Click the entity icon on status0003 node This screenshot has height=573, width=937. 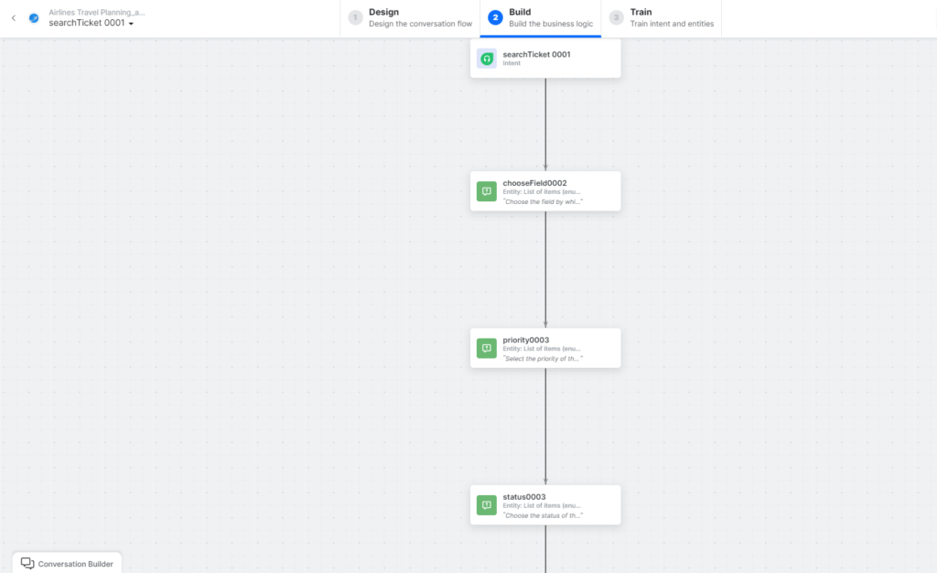(487, 504)
